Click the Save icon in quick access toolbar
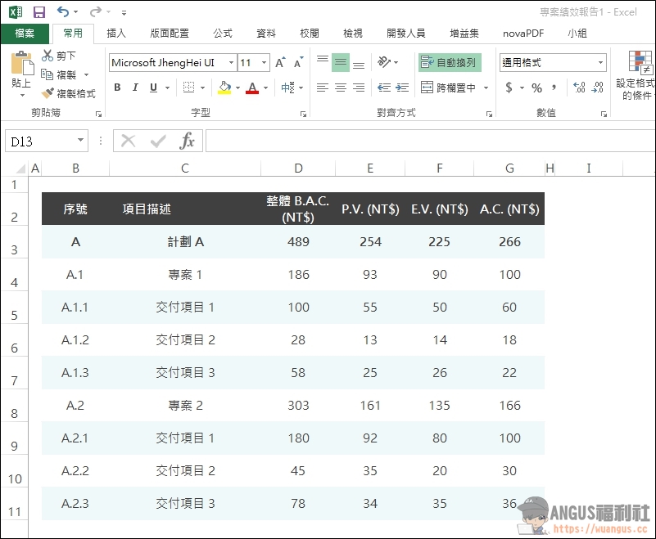The height and width of the screenshot is (539, 656). tap(38, 12)
